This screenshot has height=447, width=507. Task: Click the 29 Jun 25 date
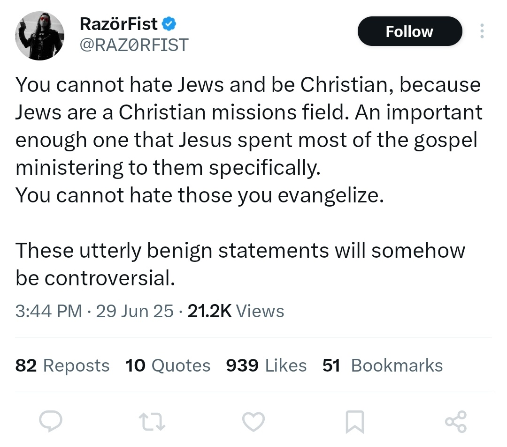pyautogui.click(x=135, y=311)
